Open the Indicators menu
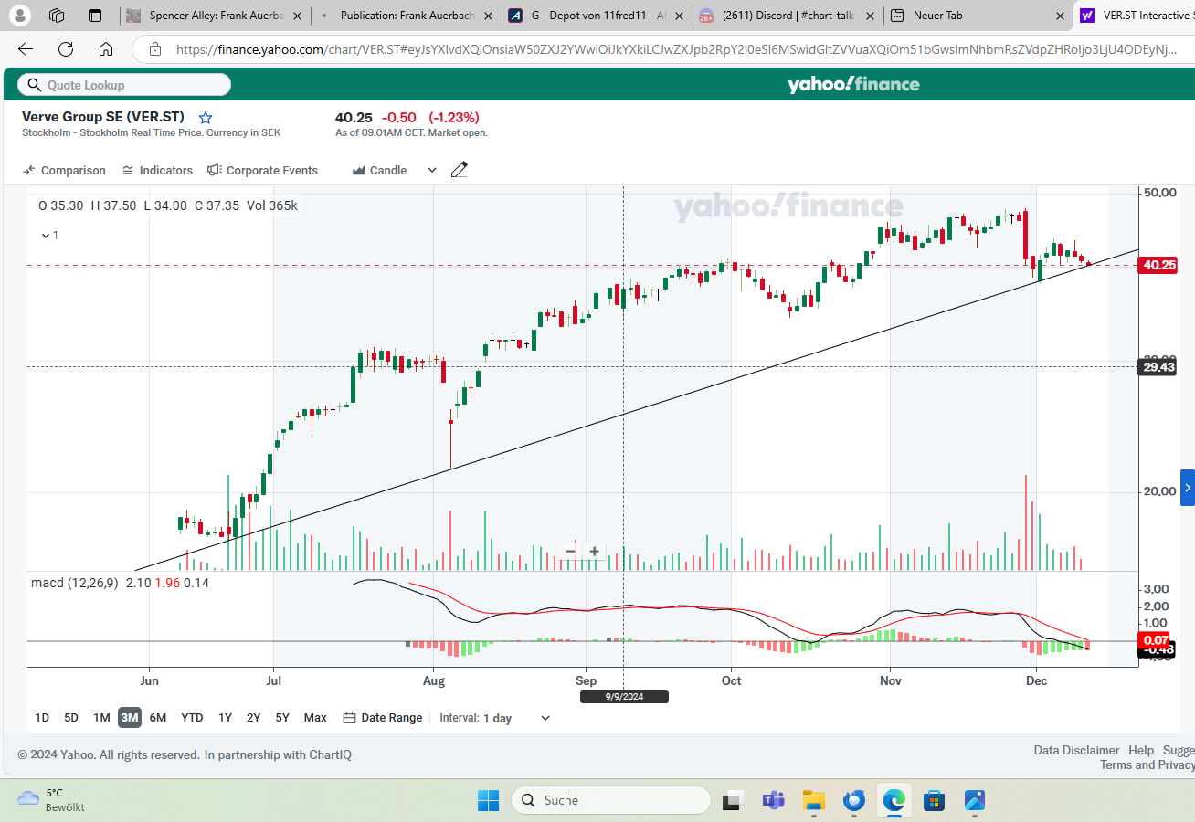This screenshot has height=822, width=1195. [157, 171]
